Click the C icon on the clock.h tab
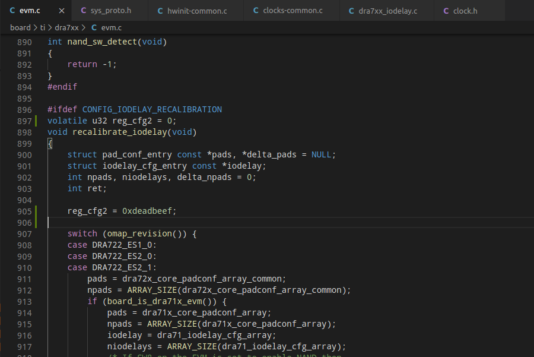The image size is (534, 357). (x=446, y=11)
